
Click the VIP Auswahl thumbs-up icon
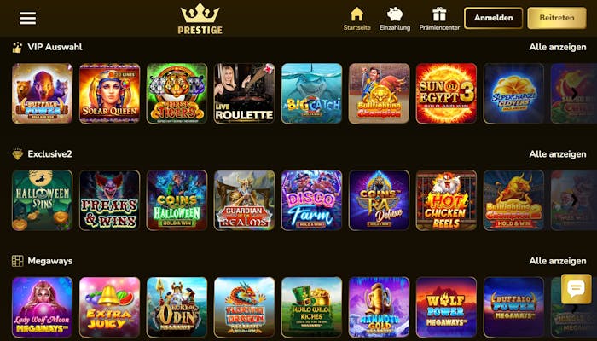coord(17,47)
